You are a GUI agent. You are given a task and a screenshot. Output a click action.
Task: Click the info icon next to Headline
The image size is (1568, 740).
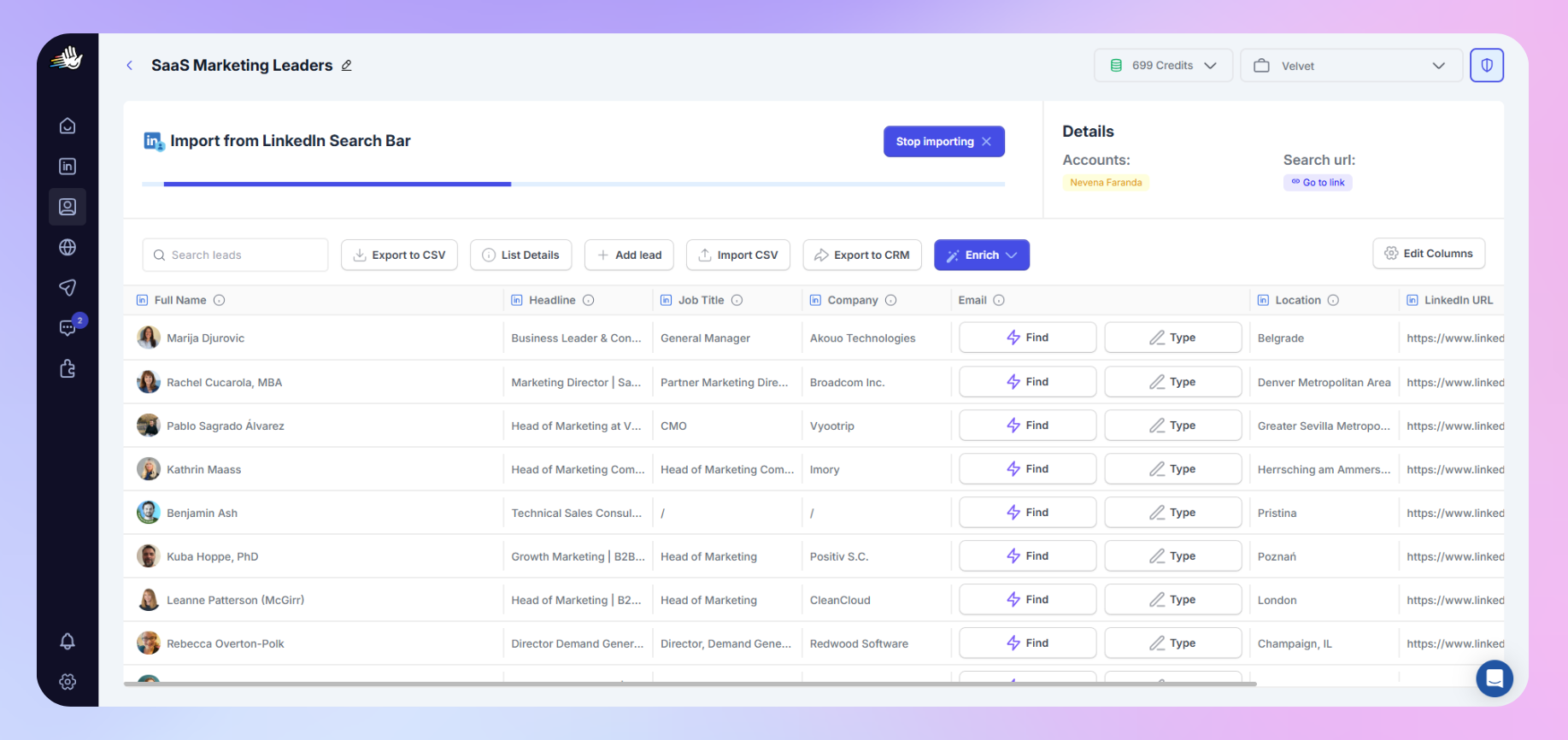589,300
